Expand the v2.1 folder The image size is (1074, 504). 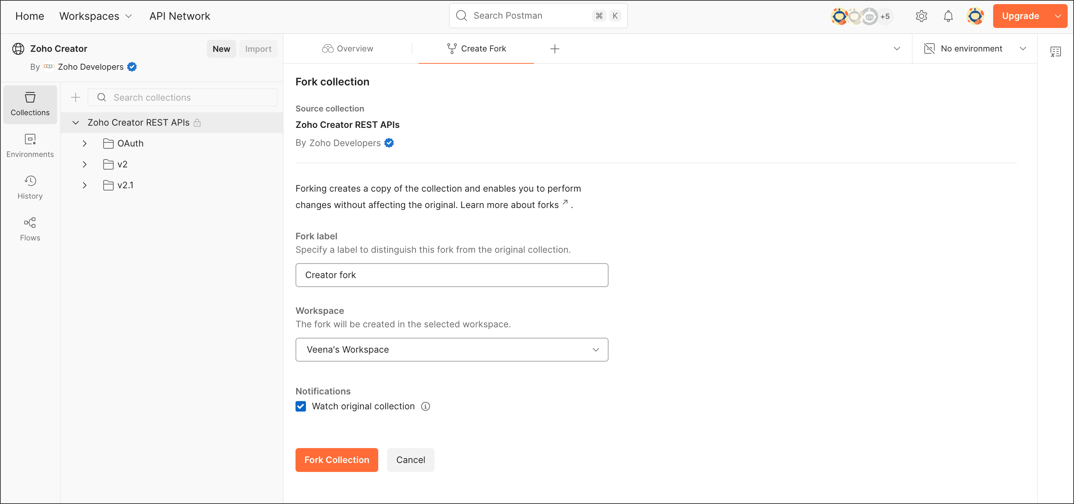coord(85,185)
